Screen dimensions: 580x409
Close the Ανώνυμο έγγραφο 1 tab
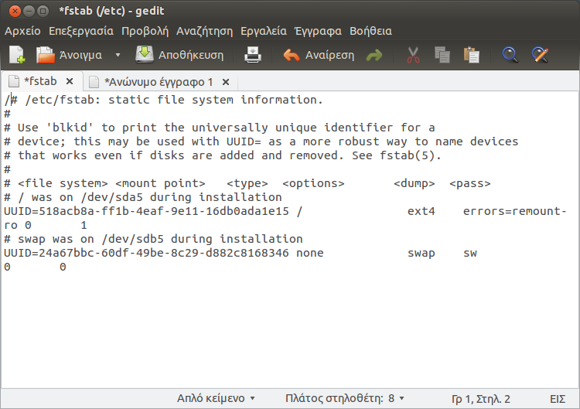point(226,81)
